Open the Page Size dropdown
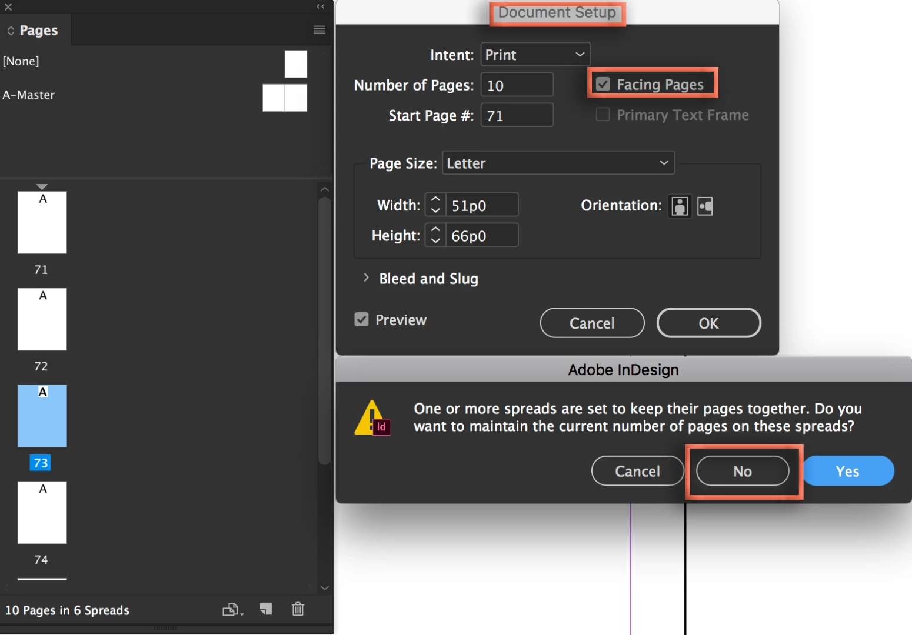The image size is (912, 635). click(558, 163)
